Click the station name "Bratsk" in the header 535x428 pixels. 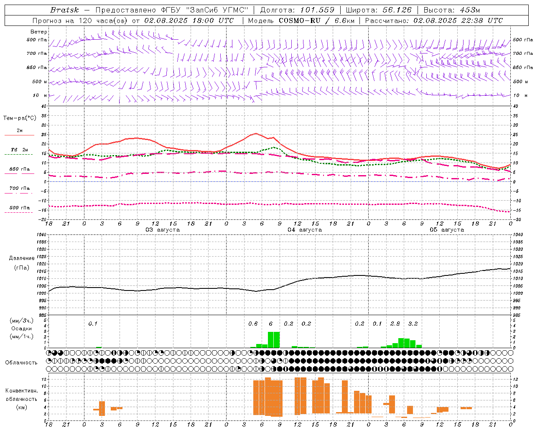click(64, 10)
